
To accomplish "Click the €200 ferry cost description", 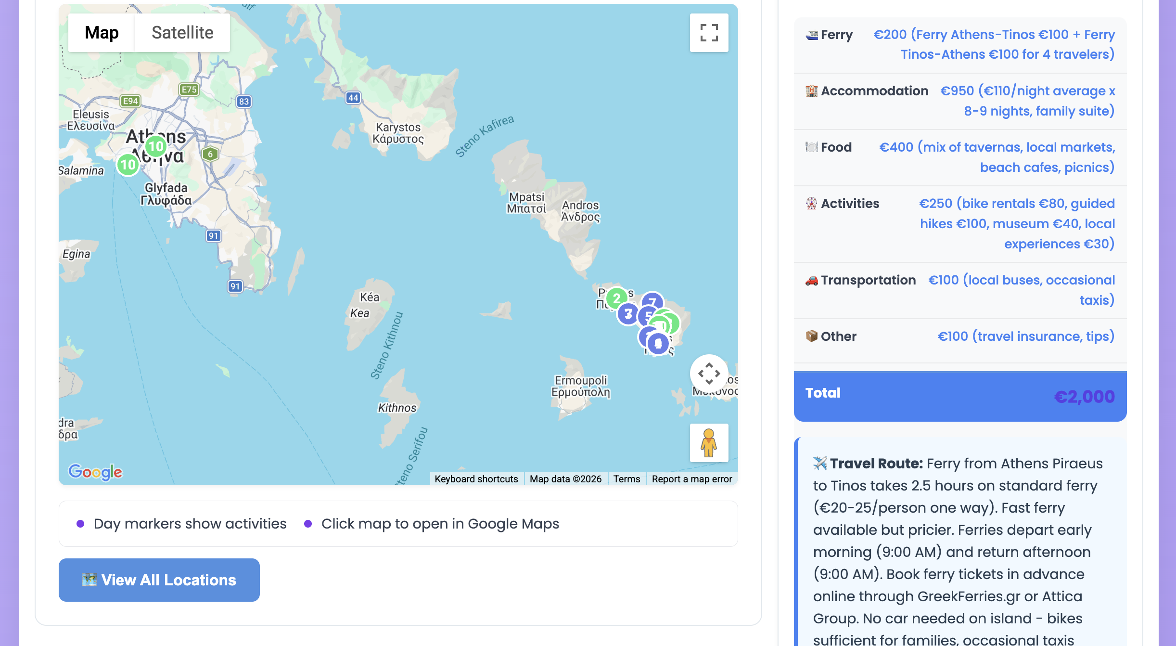I will (994, 44).
